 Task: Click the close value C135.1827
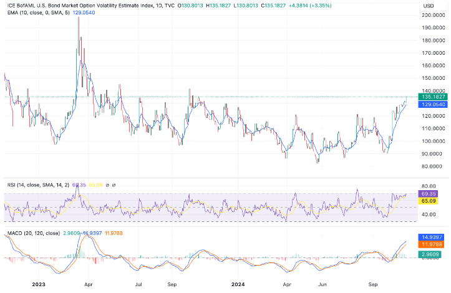point(273,6)
